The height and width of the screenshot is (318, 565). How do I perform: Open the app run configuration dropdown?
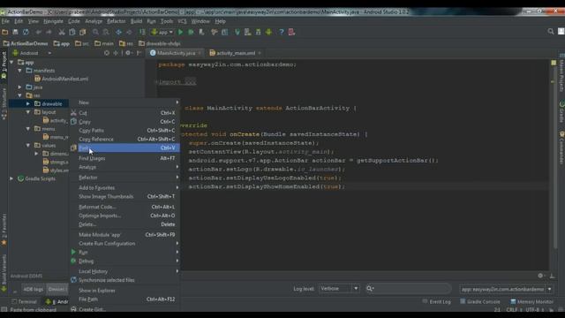pyautogui.click(x=162, y=32)
